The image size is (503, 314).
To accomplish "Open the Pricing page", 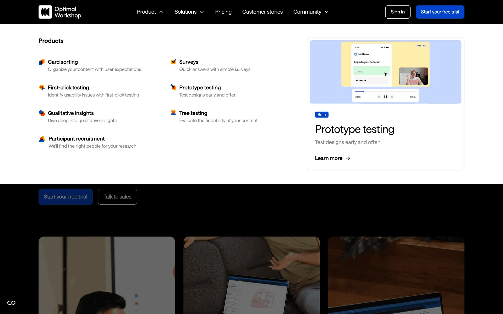I will 223,12.
